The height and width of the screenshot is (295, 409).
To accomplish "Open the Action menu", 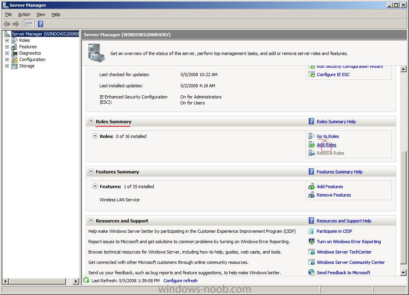I will pyautogui.click(x=24, y=15).
